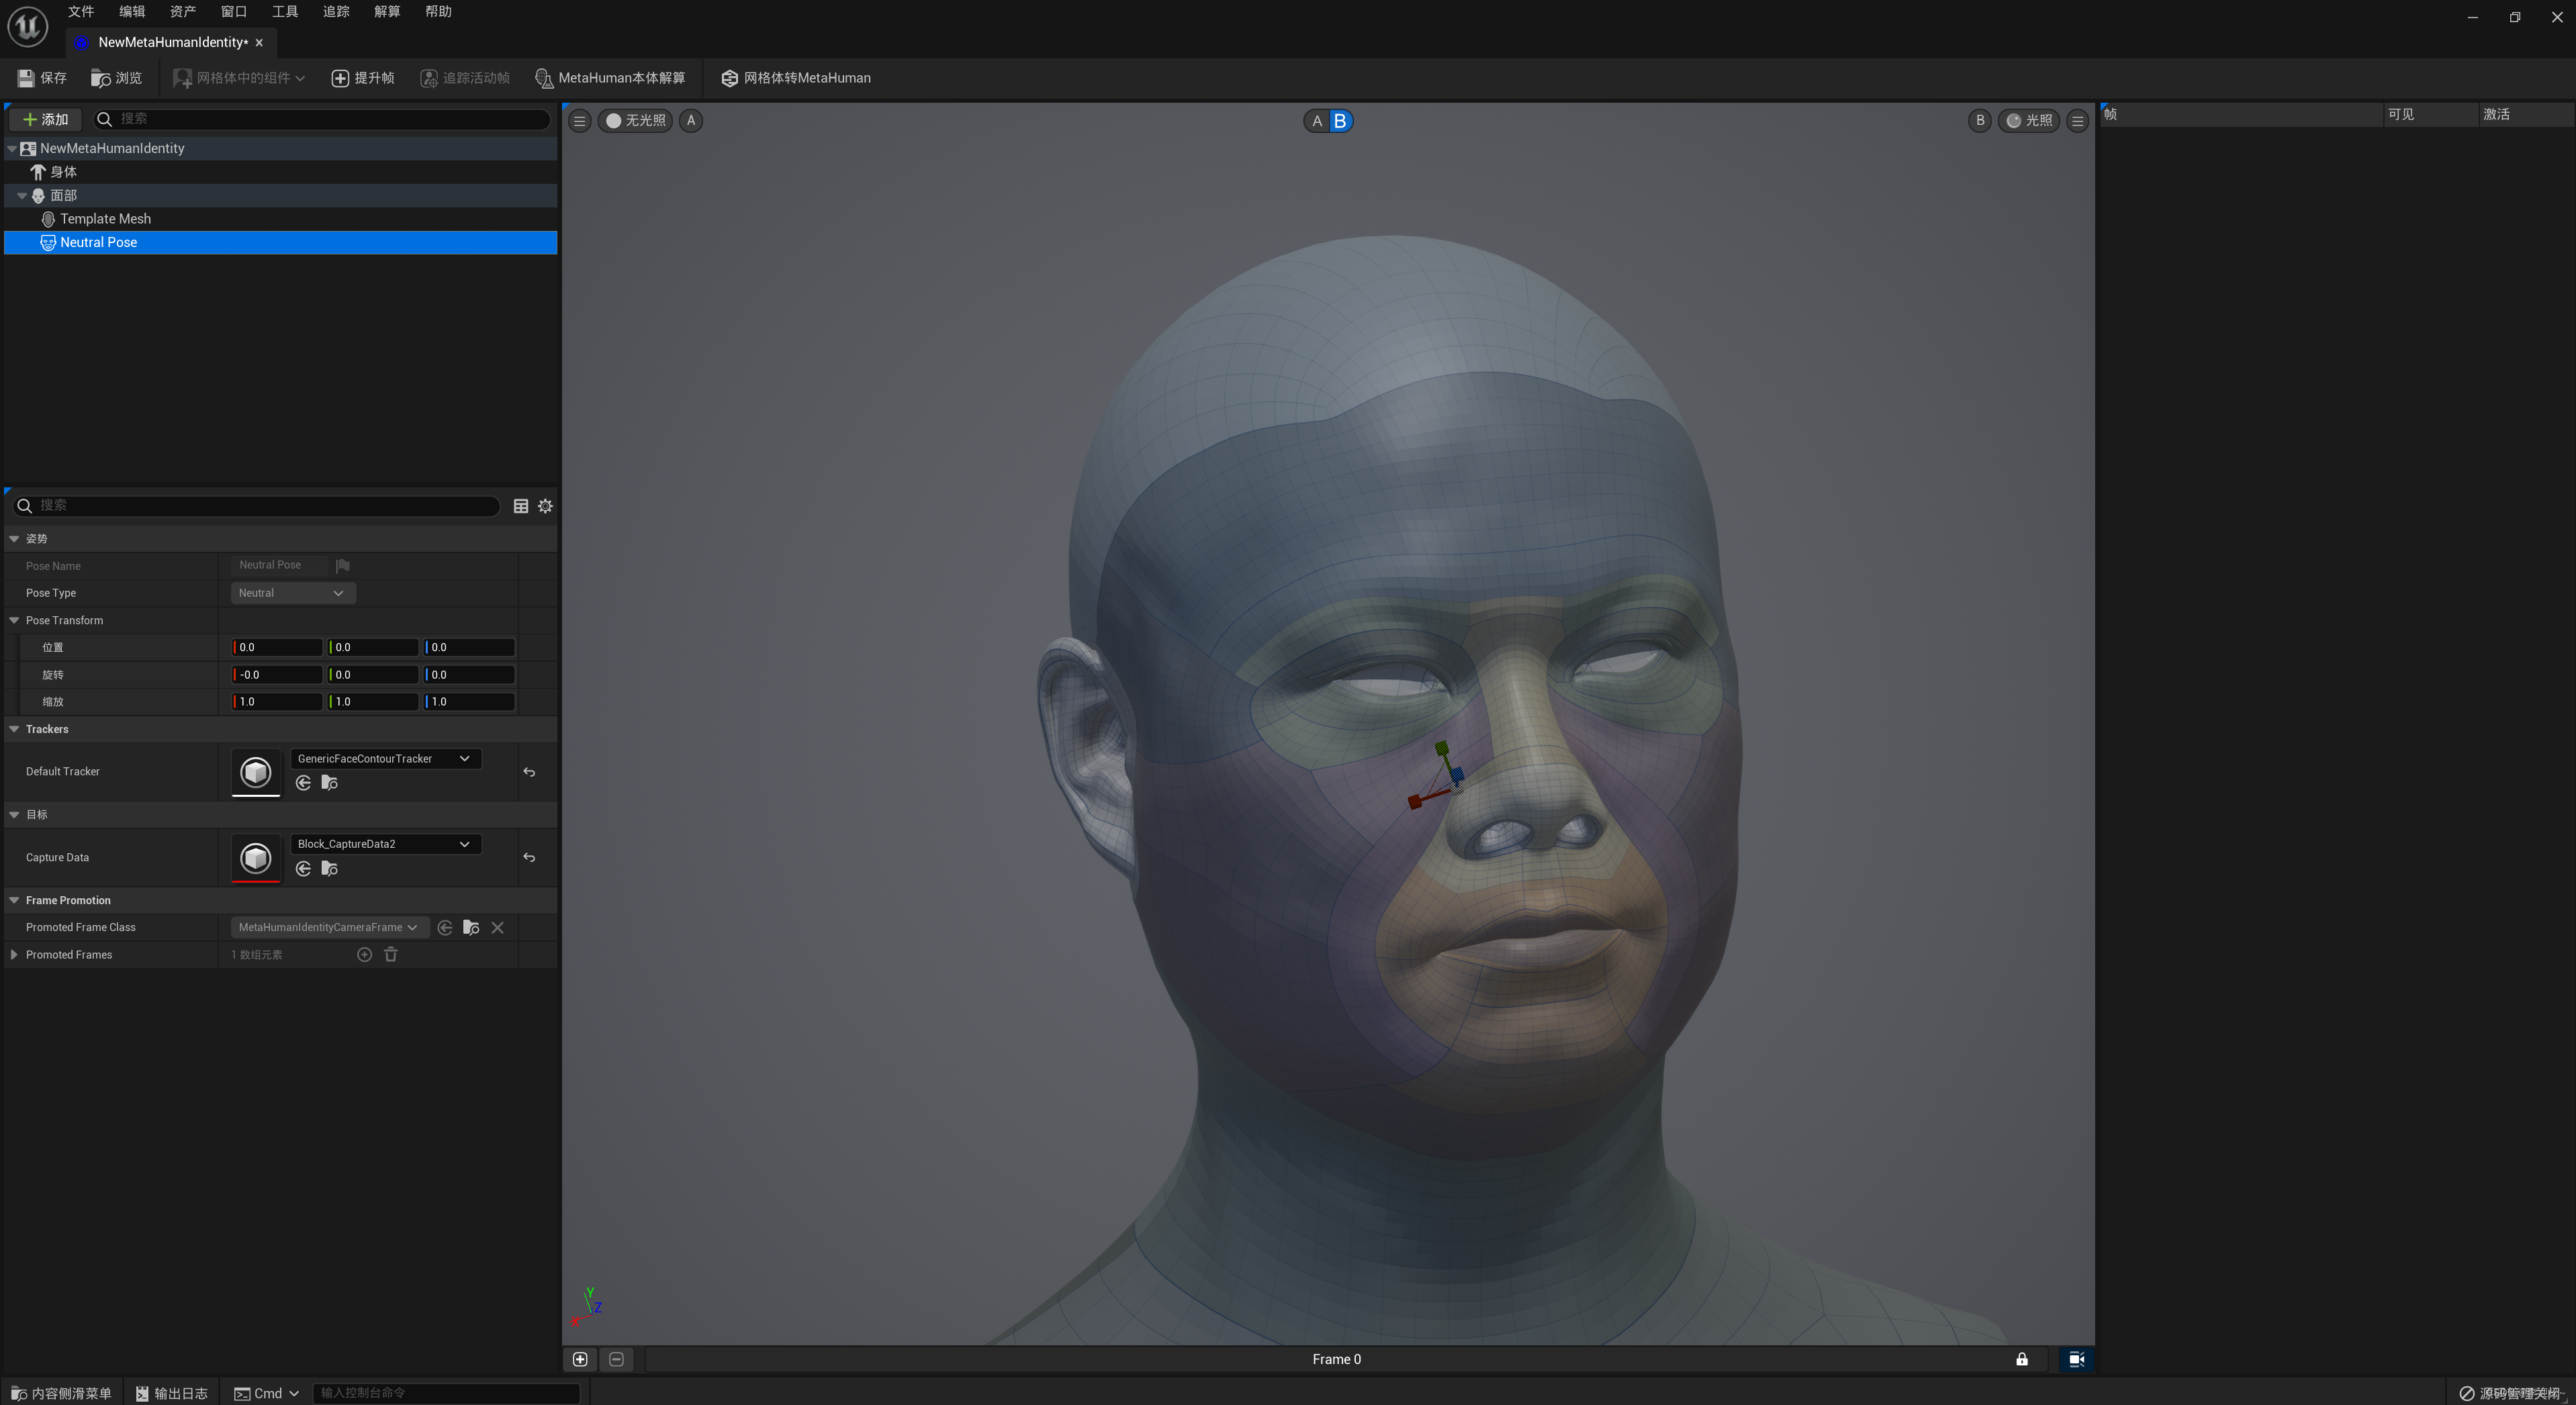The height and width of the screenshot is (1405, 2576).
Task: Open the 追踪 menu
Action: [336, 12]
